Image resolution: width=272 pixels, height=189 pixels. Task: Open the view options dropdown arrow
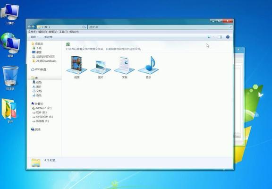point(213,37)
